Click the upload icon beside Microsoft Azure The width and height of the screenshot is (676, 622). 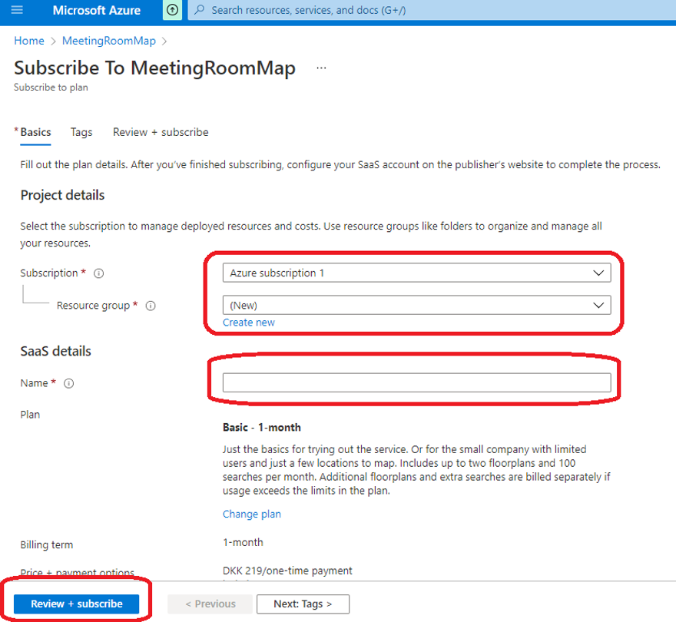point(172,10)
